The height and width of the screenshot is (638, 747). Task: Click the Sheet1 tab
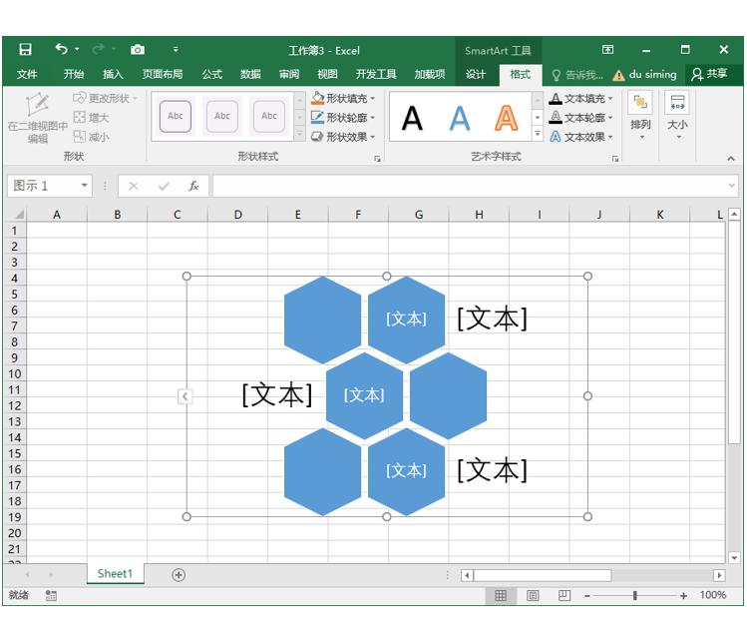tap(115, 574)
